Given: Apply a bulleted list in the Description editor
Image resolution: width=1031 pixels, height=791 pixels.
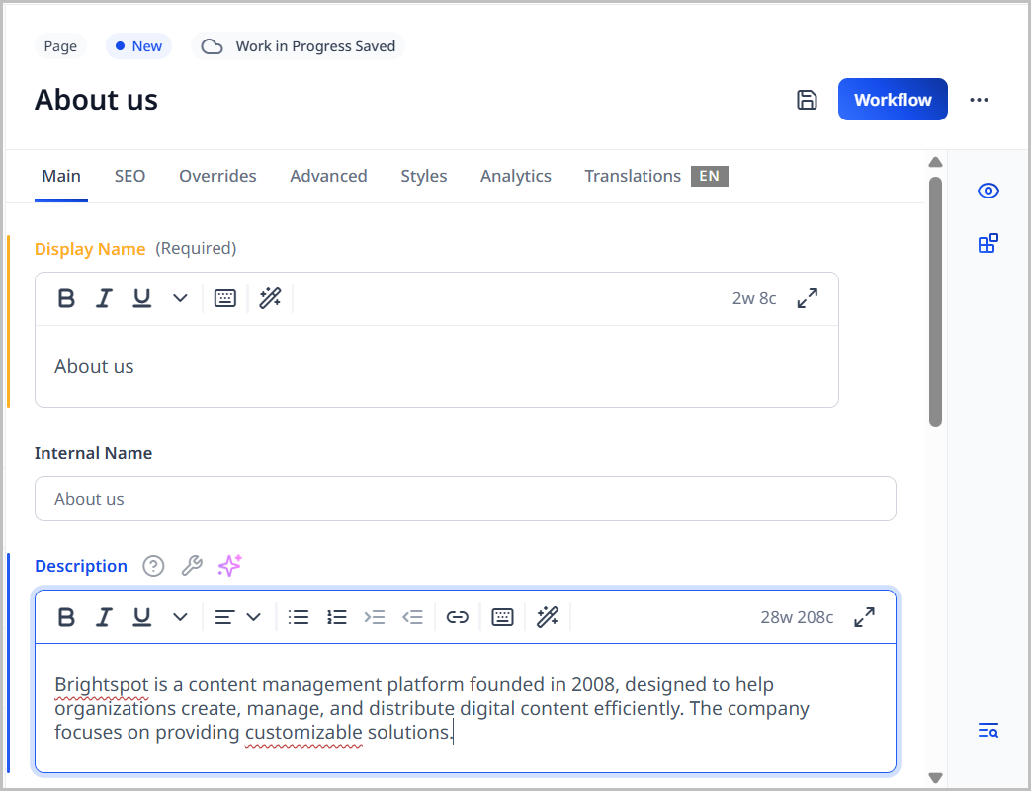Looking at the screenshot, I should pyautogui.click(x=299, y=616).
